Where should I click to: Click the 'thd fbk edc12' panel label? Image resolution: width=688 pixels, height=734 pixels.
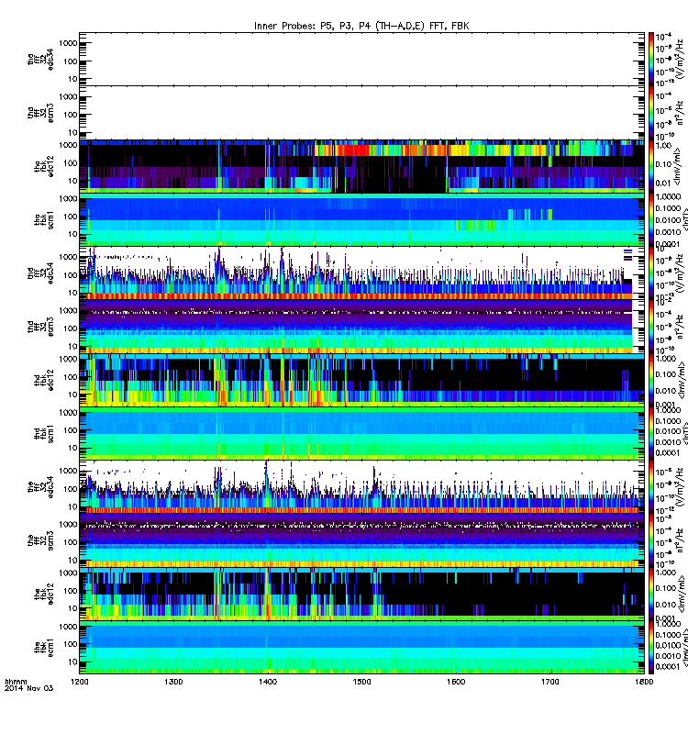pyautogui.click(x=44, y=380)
